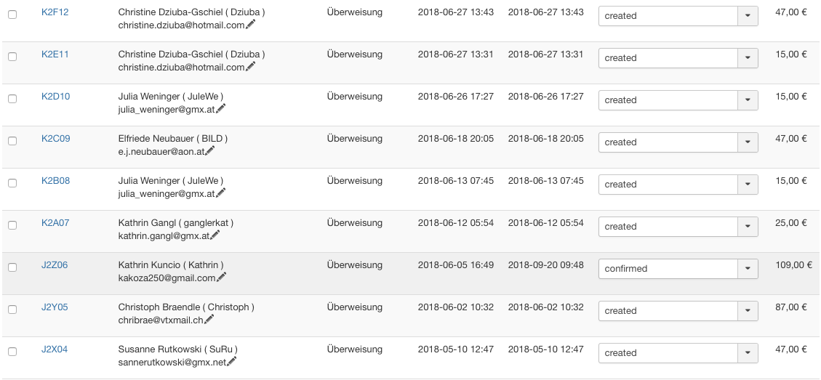This screenshot has height=380, width=821.
Task: Edit kathrin.gangl@gmx.at using pencil icon
Action: (215, 235)
